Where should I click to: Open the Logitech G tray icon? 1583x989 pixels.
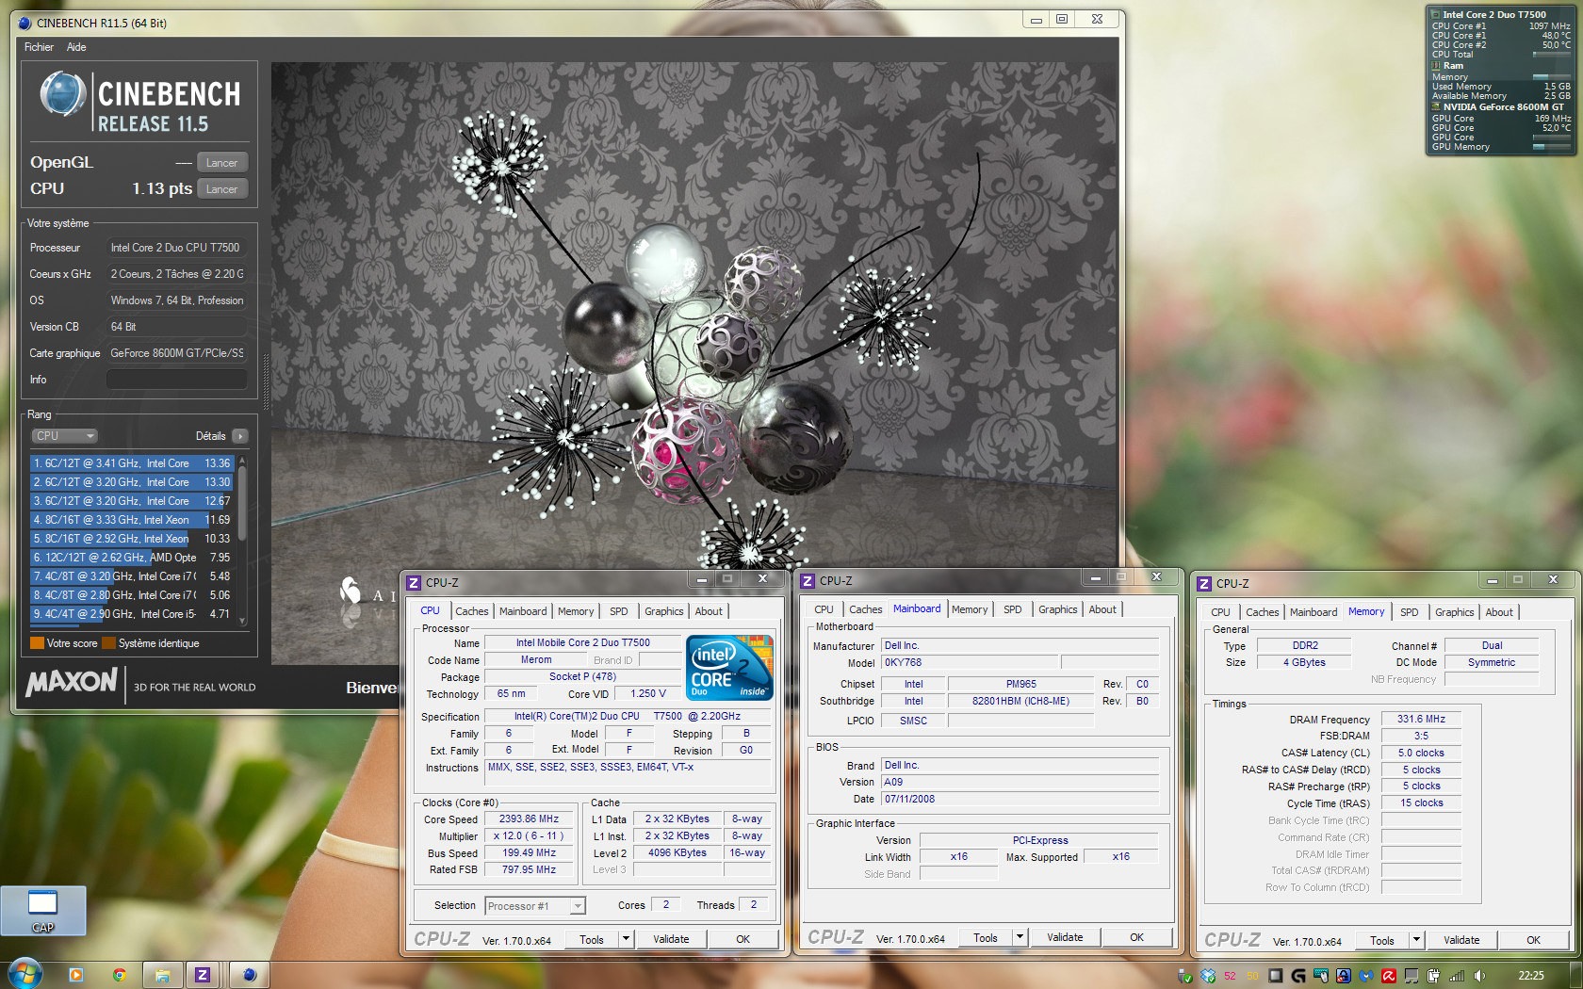(1298, 976)
